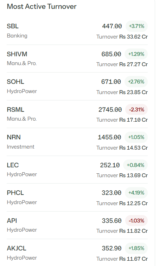The image size is (159, 266).
Task: Click the -2.31% red change badge
Action: (x=136, y=110)
